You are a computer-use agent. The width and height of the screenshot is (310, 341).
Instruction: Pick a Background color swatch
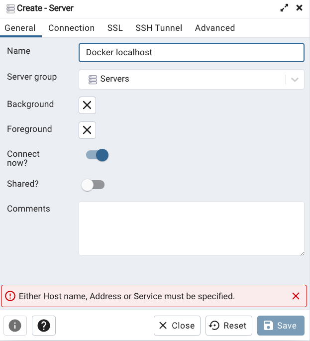(x=87, y=105)
